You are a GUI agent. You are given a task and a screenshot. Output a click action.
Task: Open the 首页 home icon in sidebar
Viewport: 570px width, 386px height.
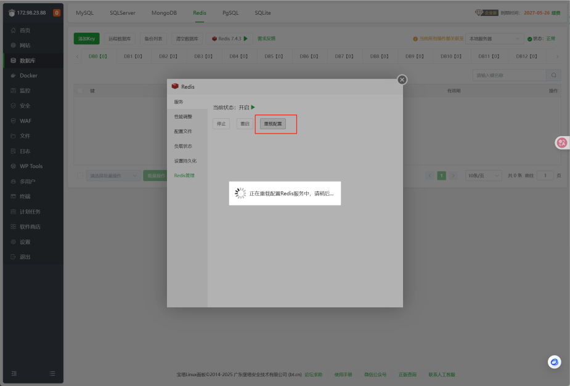(13, 30)
